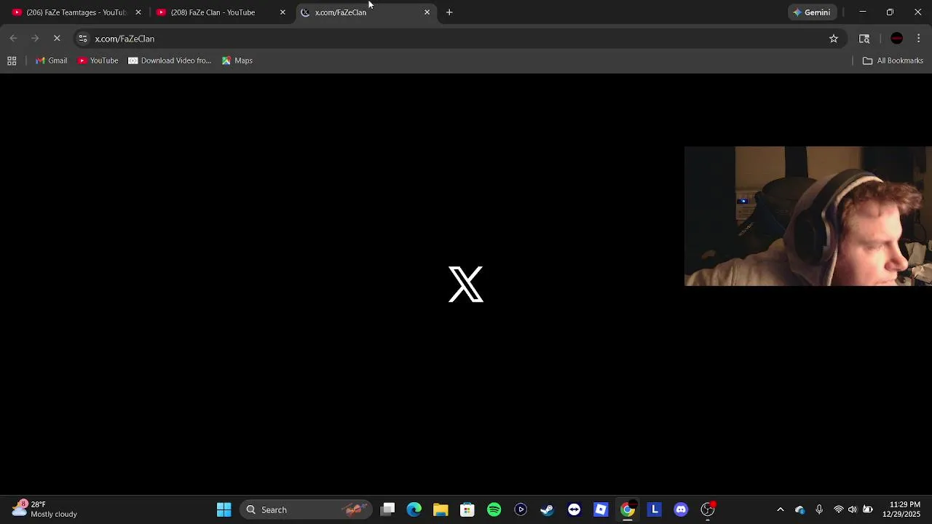Screen dimensions: 932x524
Task: Switch to Chrome on the taskbar
Action: pyautogui.click(x=628, y=509)
